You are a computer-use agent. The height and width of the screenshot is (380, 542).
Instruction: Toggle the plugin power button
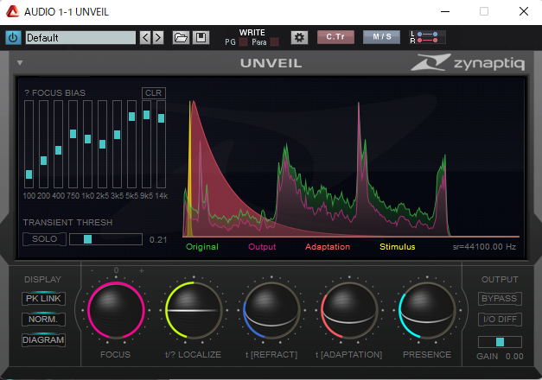[x=13, y=37]
